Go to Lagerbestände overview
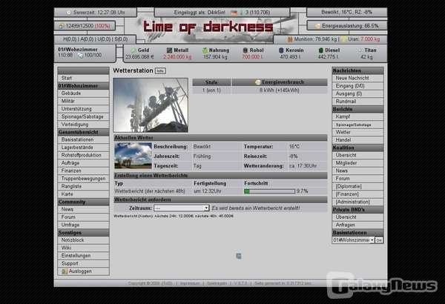Screen dimensions: 445x304 pyautogui.click(x=83, y=148)
